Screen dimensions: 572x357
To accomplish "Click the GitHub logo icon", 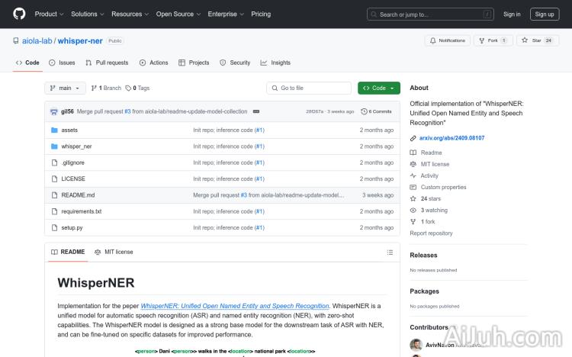I will tap(19, 14).
